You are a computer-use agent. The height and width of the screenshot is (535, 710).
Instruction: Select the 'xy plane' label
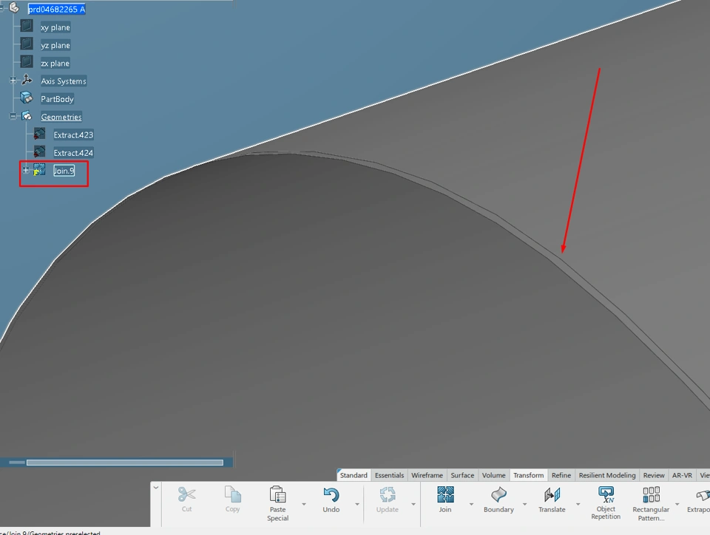pyautogui.click(x=55, y=27)
